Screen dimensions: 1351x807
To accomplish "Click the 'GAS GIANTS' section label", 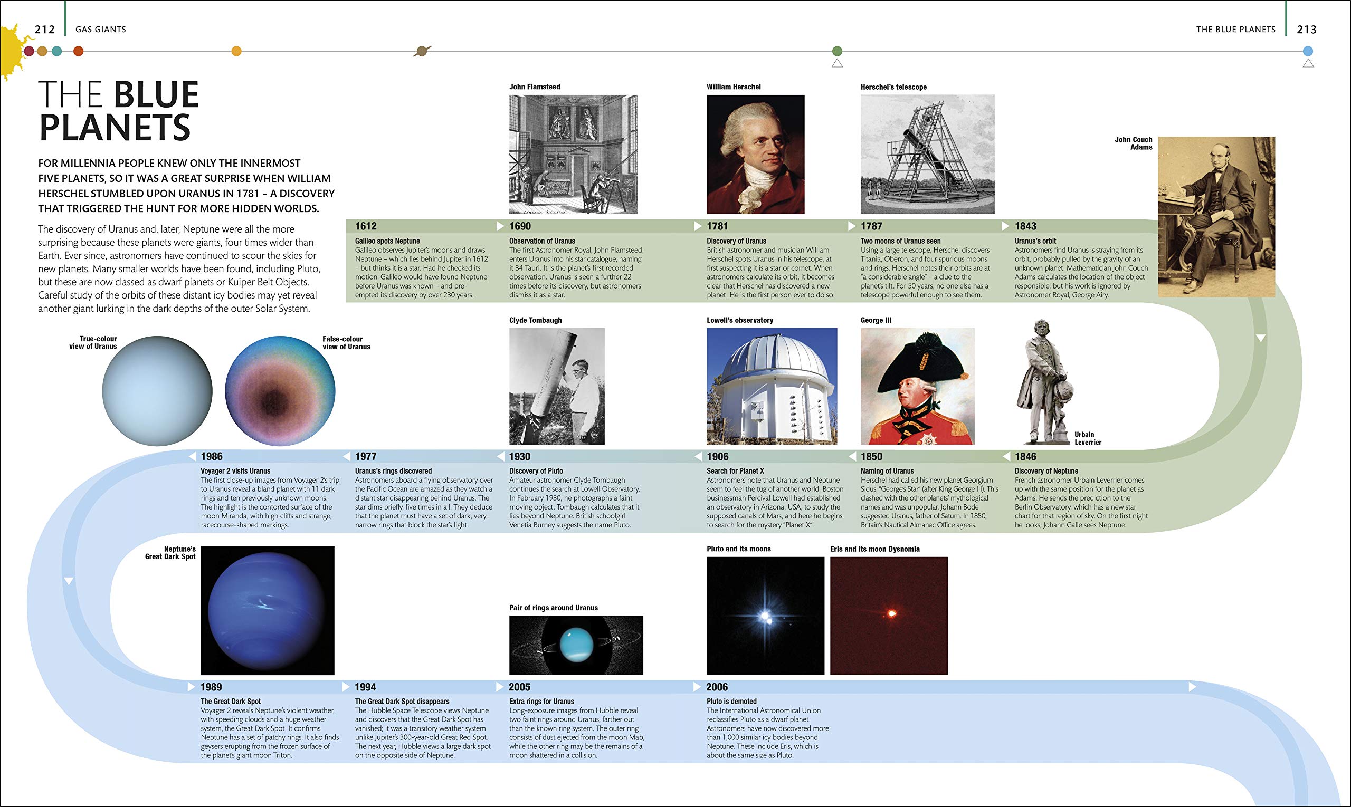I will (101, 30).
